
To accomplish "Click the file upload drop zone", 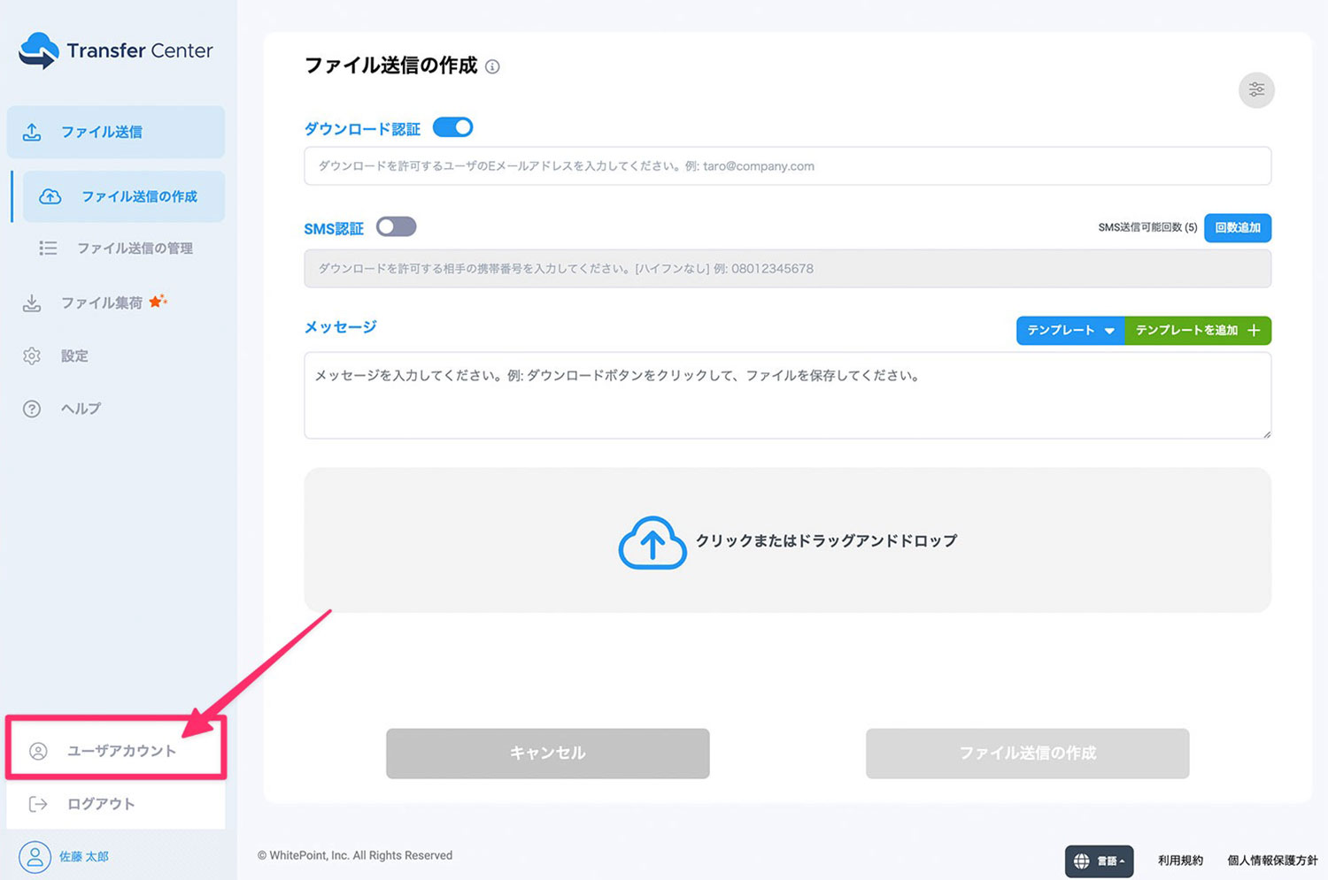I will click(787, 540).
